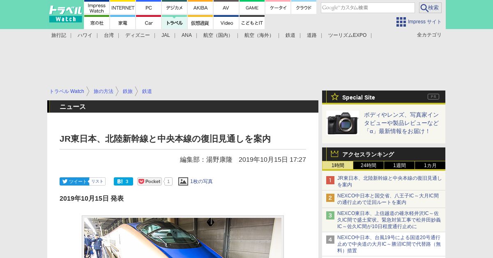493x258 pixels.
Task: Open 鉄道 category in top nav
Action: click(x=290, y=35)
